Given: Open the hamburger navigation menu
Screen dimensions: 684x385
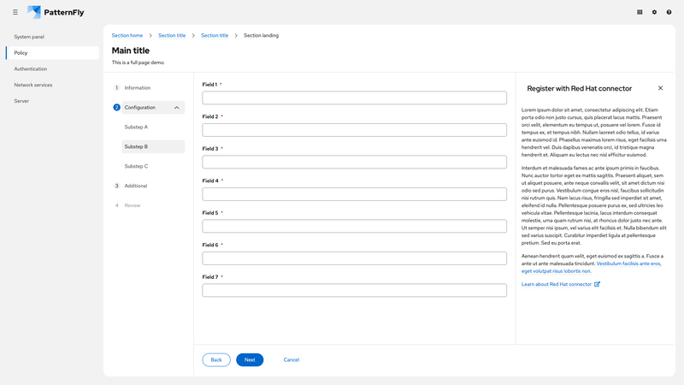Looking at the screenshot, I should 15,12.
